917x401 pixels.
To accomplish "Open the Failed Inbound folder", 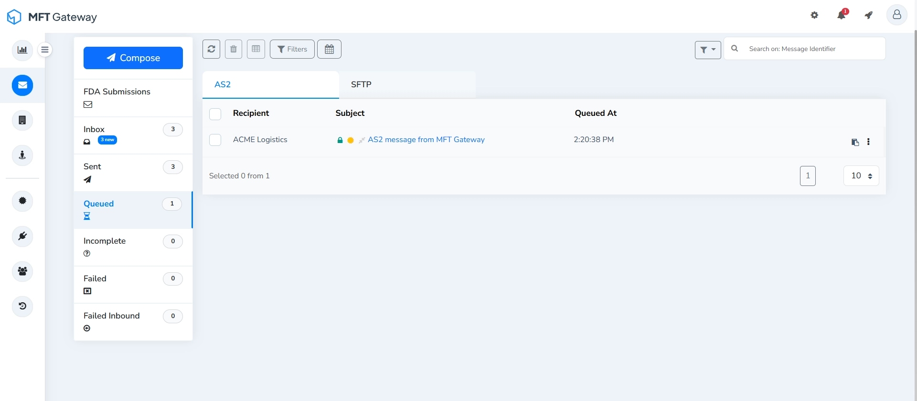I will click(133, 322).
